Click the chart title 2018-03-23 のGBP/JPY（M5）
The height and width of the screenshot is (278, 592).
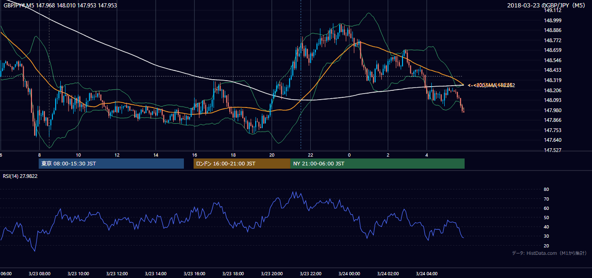(x=547, y=6)
